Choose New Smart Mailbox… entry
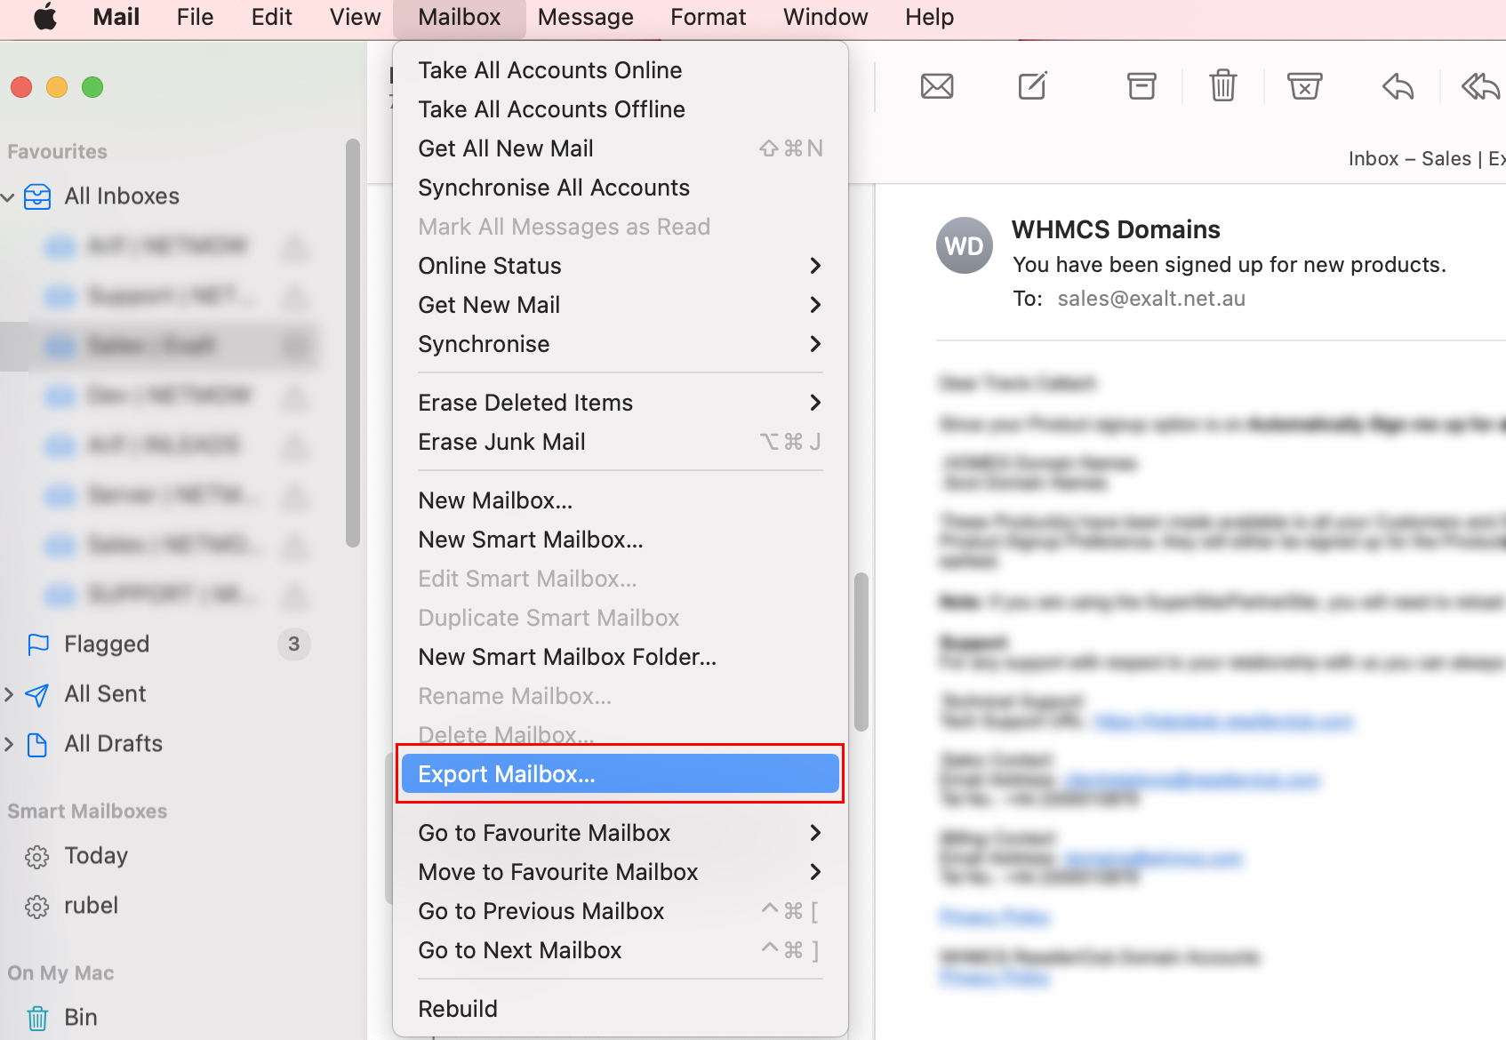The width and height of the screenshot is (1506, 1040). click(620, 540)
